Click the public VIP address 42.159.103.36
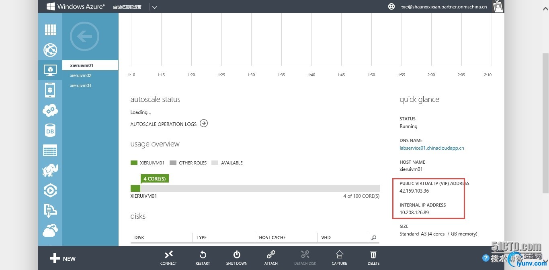The image size is (549, 270). (414, 191)
